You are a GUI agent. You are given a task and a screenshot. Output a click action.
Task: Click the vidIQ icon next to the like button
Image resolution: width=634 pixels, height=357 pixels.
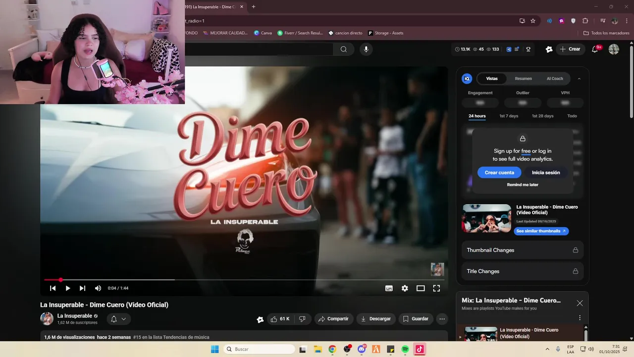tap(260, 319)
